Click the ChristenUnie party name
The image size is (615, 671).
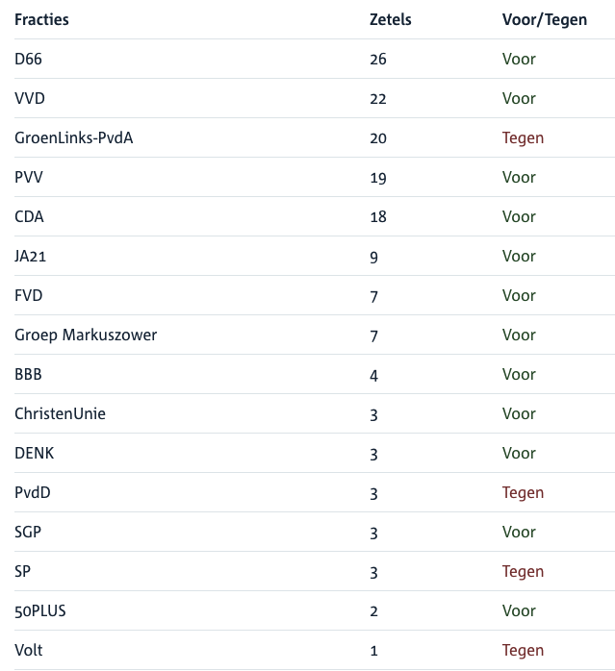[x=60, y=413]
